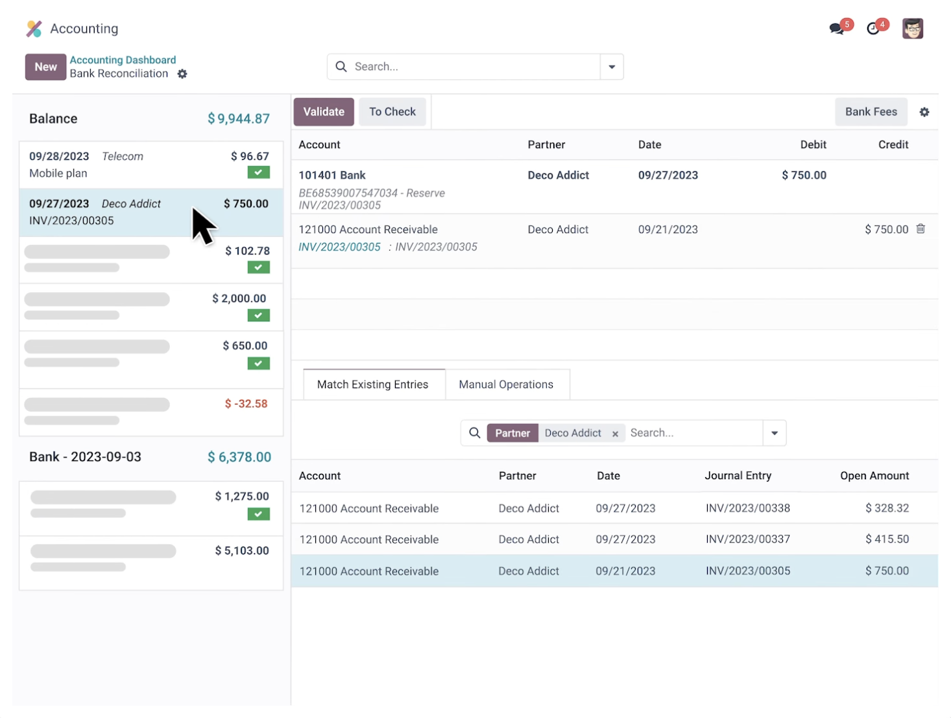Screen dimensions: 951x718
Task: Click green checkmark on the $96.67 Telecom line
Action: (x=258, y=173)
